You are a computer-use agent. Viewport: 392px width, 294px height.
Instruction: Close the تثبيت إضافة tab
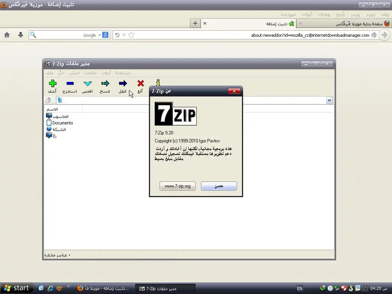coord(205,23)
